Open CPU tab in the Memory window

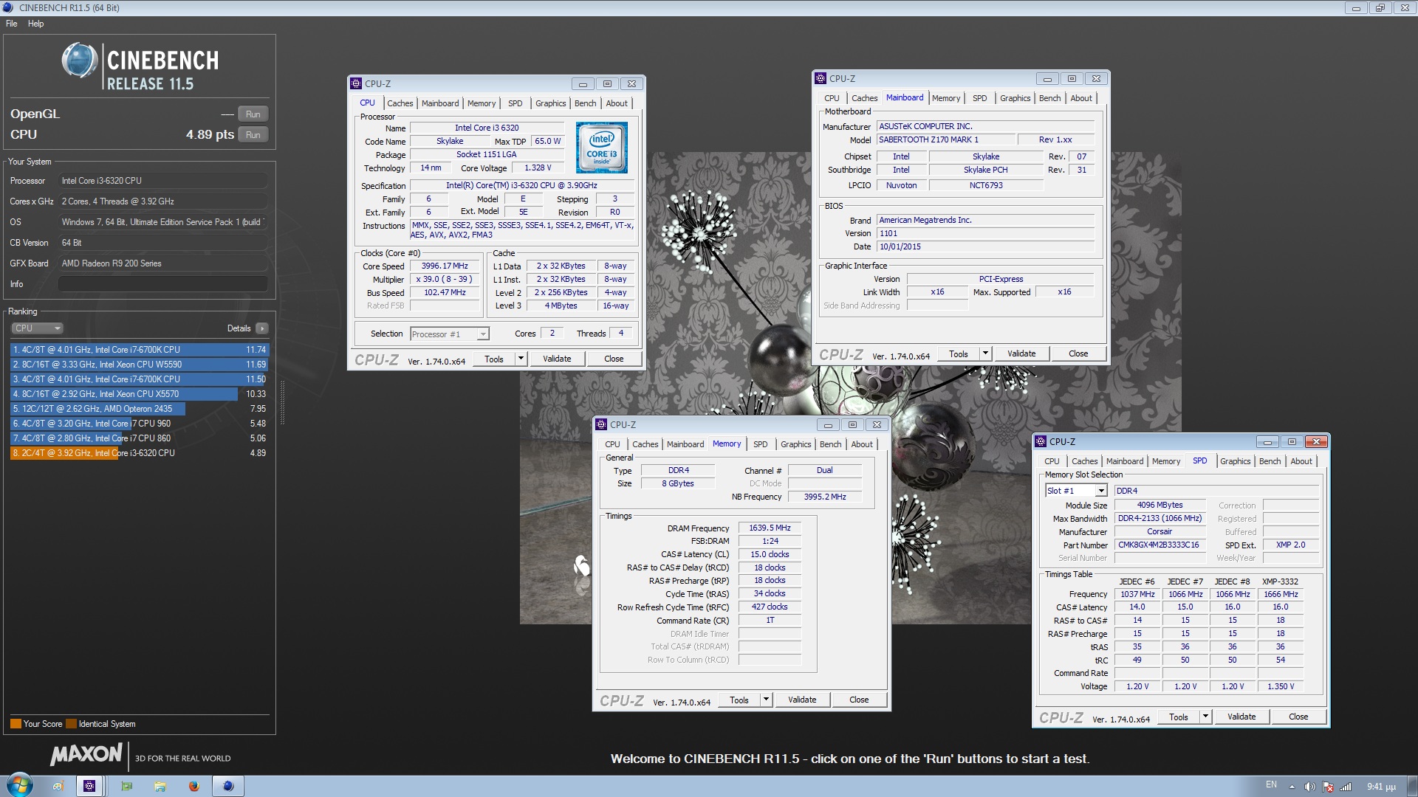(x=612, y=444)
